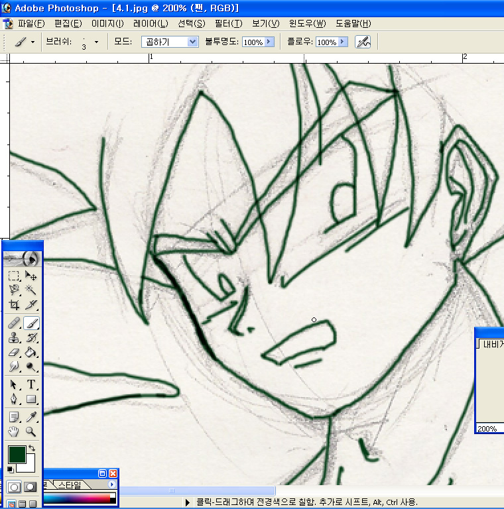Reset to default black and white colors

click(10, 469)
